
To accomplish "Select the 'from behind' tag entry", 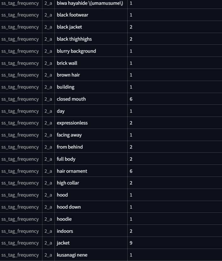I will [70, 147].
